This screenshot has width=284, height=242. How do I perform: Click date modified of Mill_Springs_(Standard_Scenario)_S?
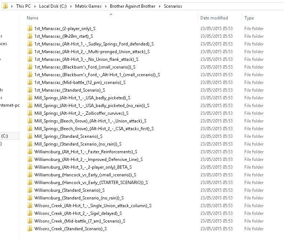[x=217, y=136]
